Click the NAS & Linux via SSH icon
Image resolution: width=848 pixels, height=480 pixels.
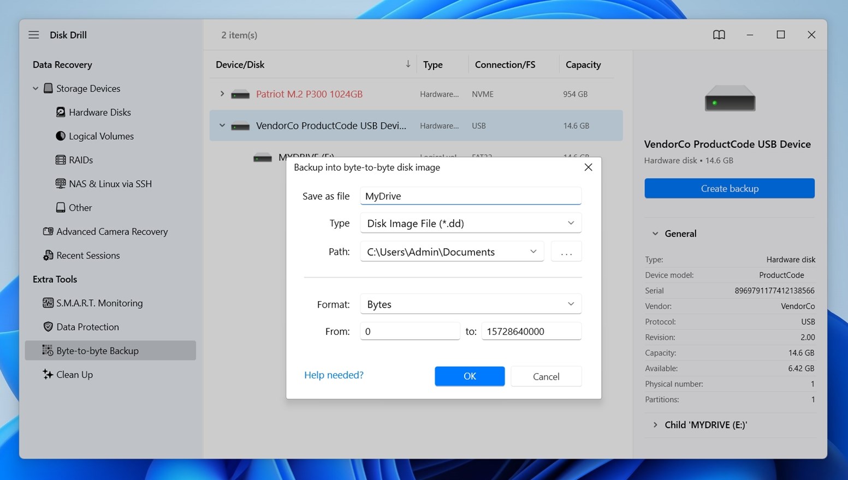[61, 184]
